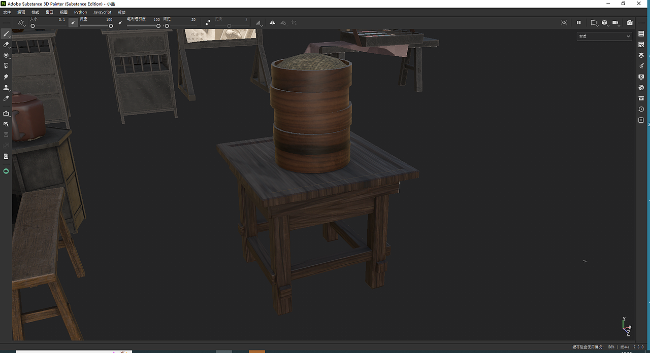650x353 pixels.
Task: Open the 帮助 (Help) menu
Action: click(x=122, y=12)
